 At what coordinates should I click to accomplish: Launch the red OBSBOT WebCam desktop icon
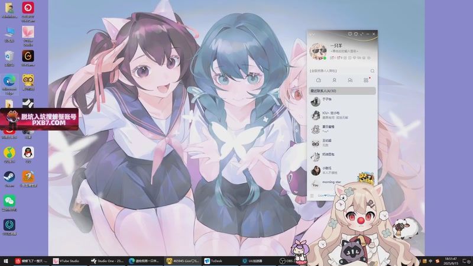coord(28,12)
